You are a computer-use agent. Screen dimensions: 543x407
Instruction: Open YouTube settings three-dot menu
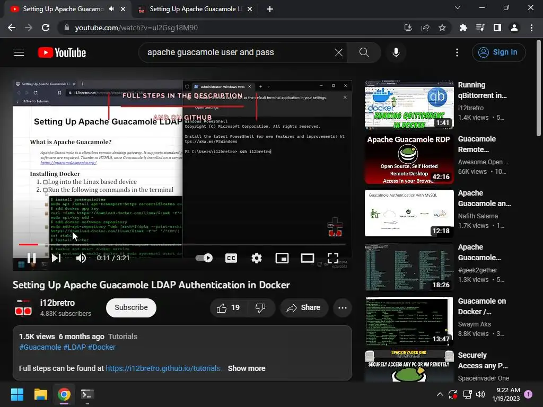[x=457, y=52]
